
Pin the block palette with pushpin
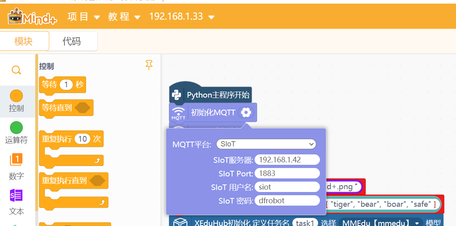click(x=149, y=65)
